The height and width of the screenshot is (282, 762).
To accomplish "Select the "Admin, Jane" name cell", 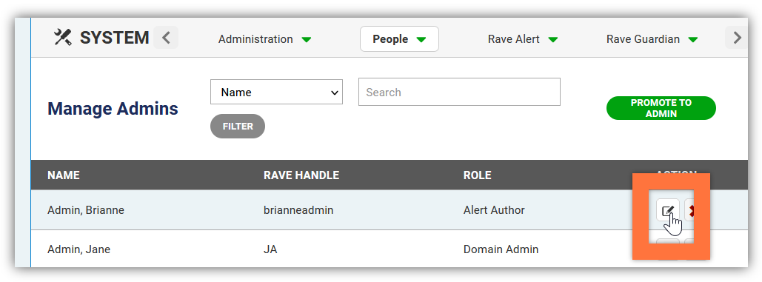I will click(x=78, y=249).
